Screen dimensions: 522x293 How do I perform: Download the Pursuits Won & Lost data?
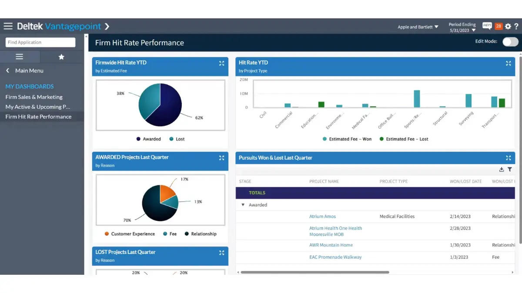pyautogui.click(x=501, y=169)
